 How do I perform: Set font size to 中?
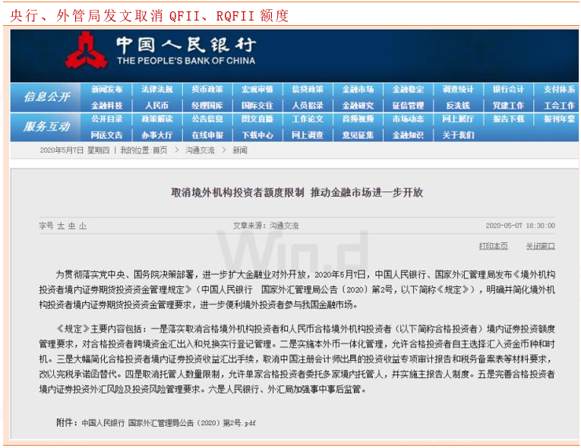tap(71, 226)
